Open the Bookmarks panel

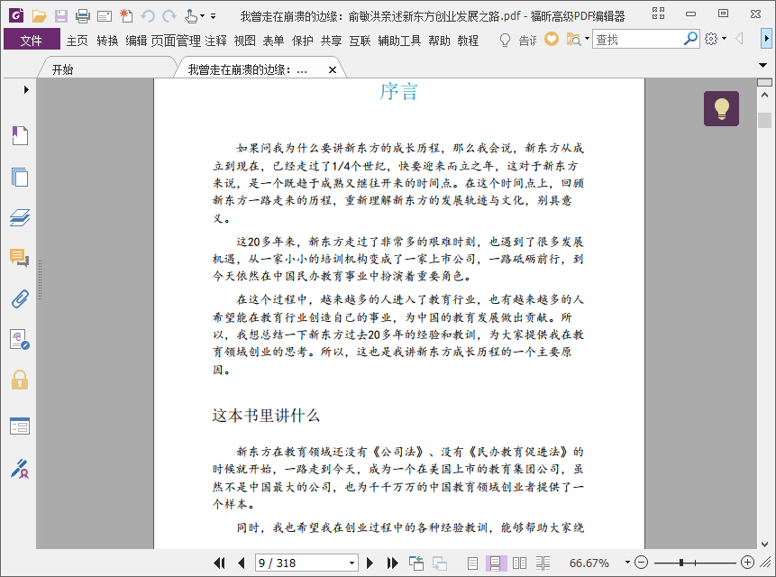coord(20,135)
